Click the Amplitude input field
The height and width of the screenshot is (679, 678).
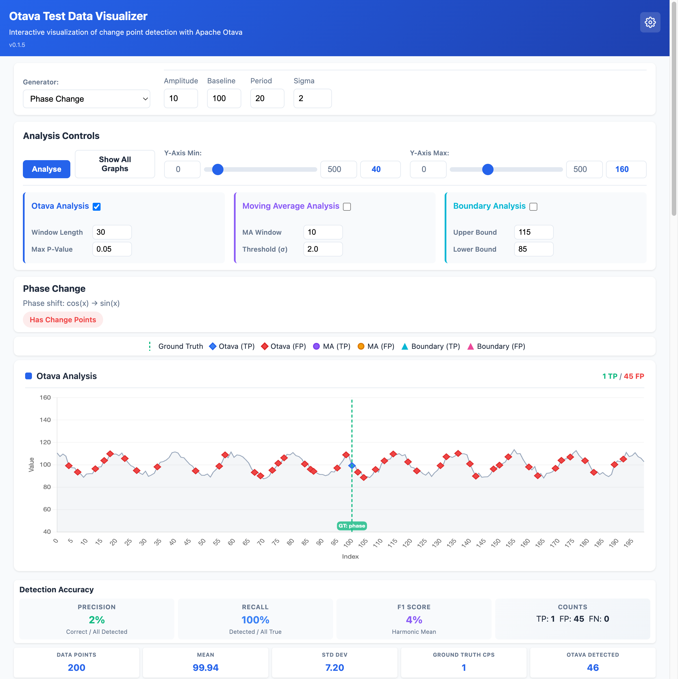tap(181, 98)
